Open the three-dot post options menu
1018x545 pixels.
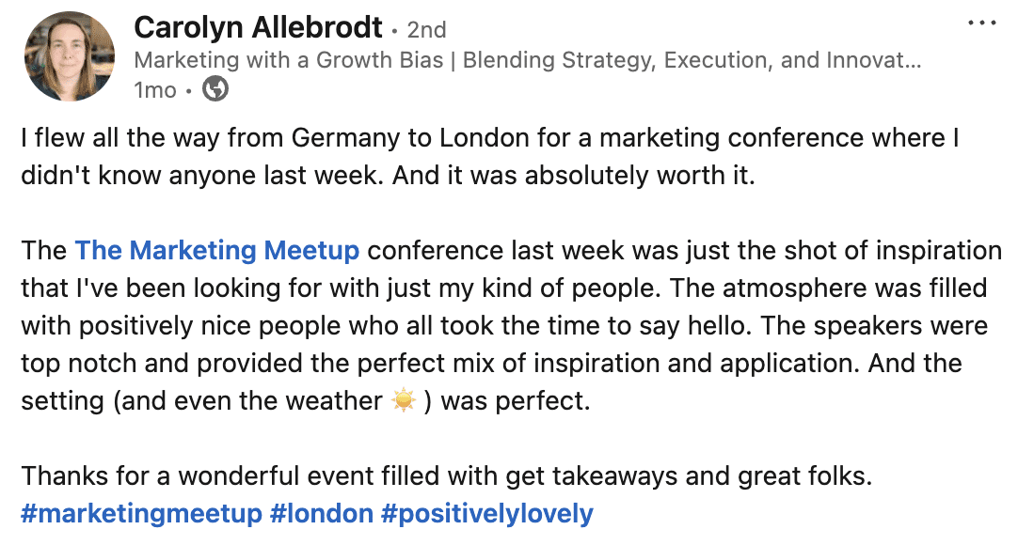[x=981, y=23]
